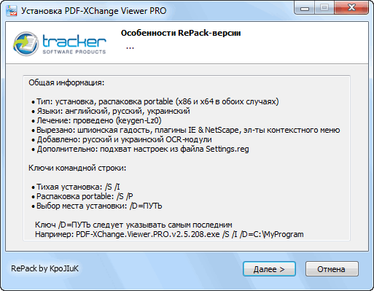Click the PDF-XChange installer icon in title bar
This screenshot has width=374, height=291.
[x=11, y=11]
